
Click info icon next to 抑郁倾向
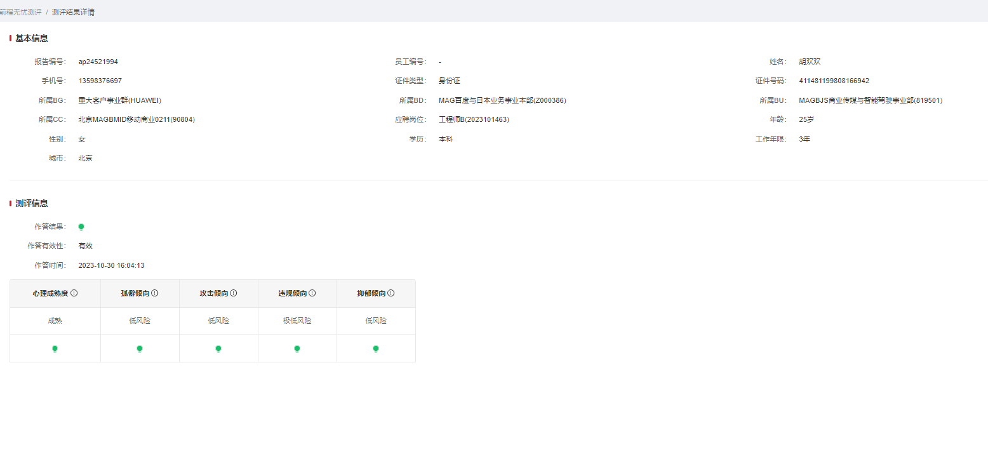click(x=391, y=293)
